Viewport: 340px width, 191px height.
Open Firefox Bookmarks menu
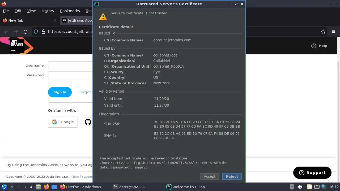coord(70,11)
